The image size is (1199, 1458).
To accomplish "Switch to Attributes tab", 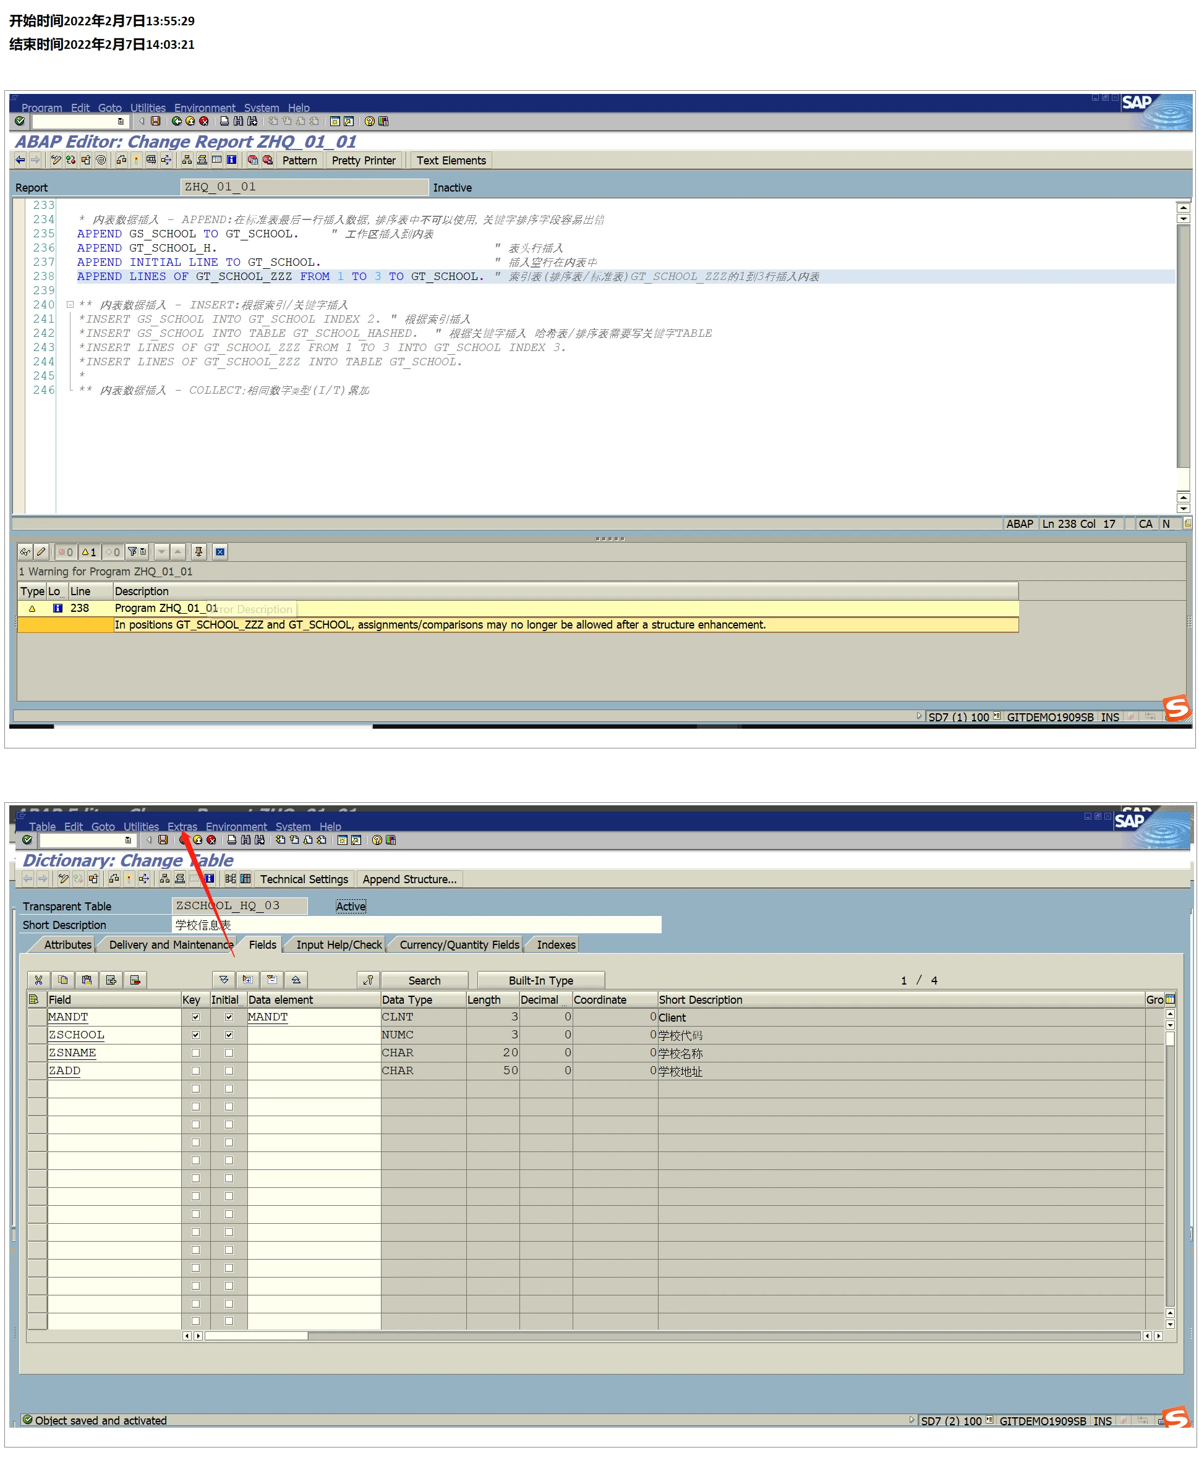I will 67,946.
